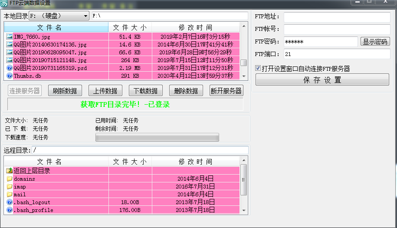Click the local list scrollbar thumb
Image resolution: width=397 pixels, height=228 pixels.
click(x=244, y=63)
